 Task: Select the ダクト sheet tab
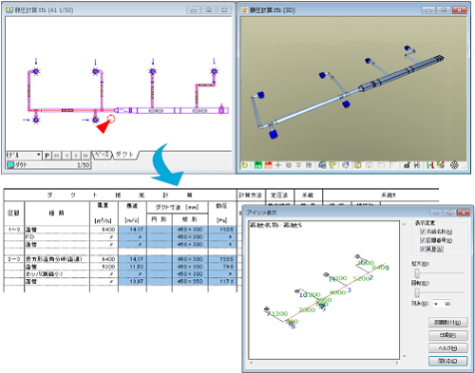(124, 155)
